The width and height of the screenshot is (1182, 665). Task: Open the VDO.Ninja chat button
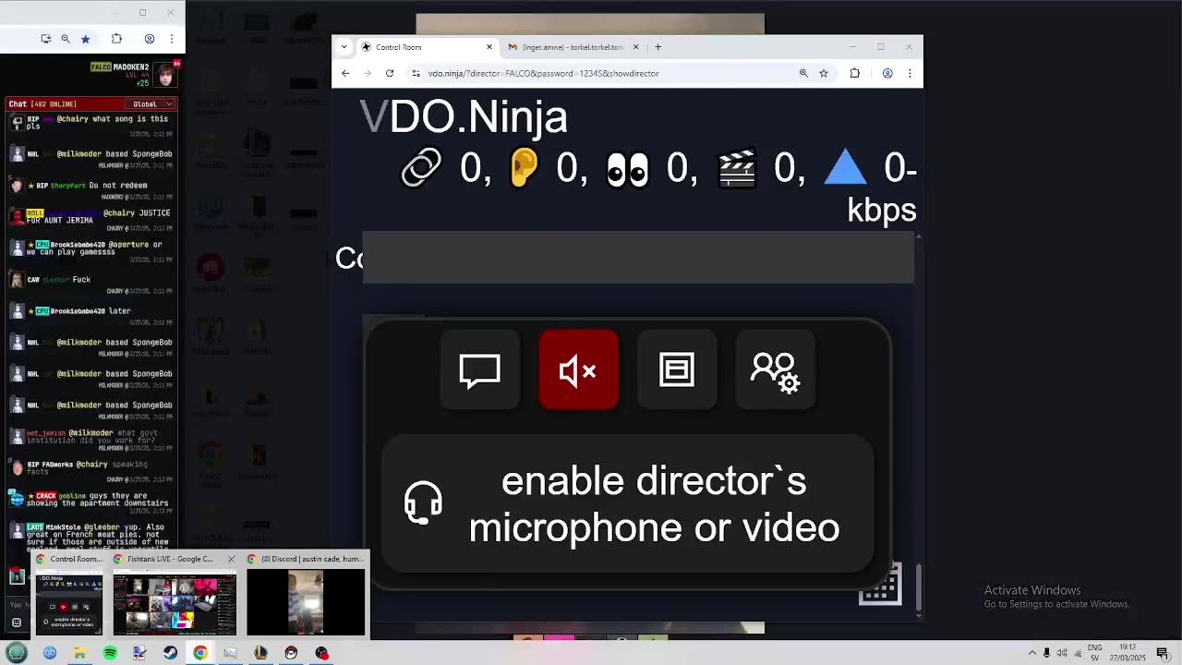tap(479, 369)
